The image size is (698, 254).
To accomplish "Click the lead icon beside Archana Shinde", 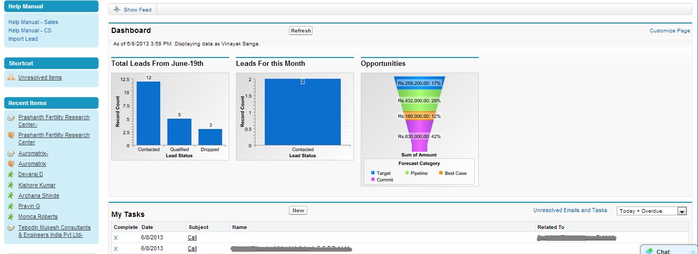I will coord(11,195).
